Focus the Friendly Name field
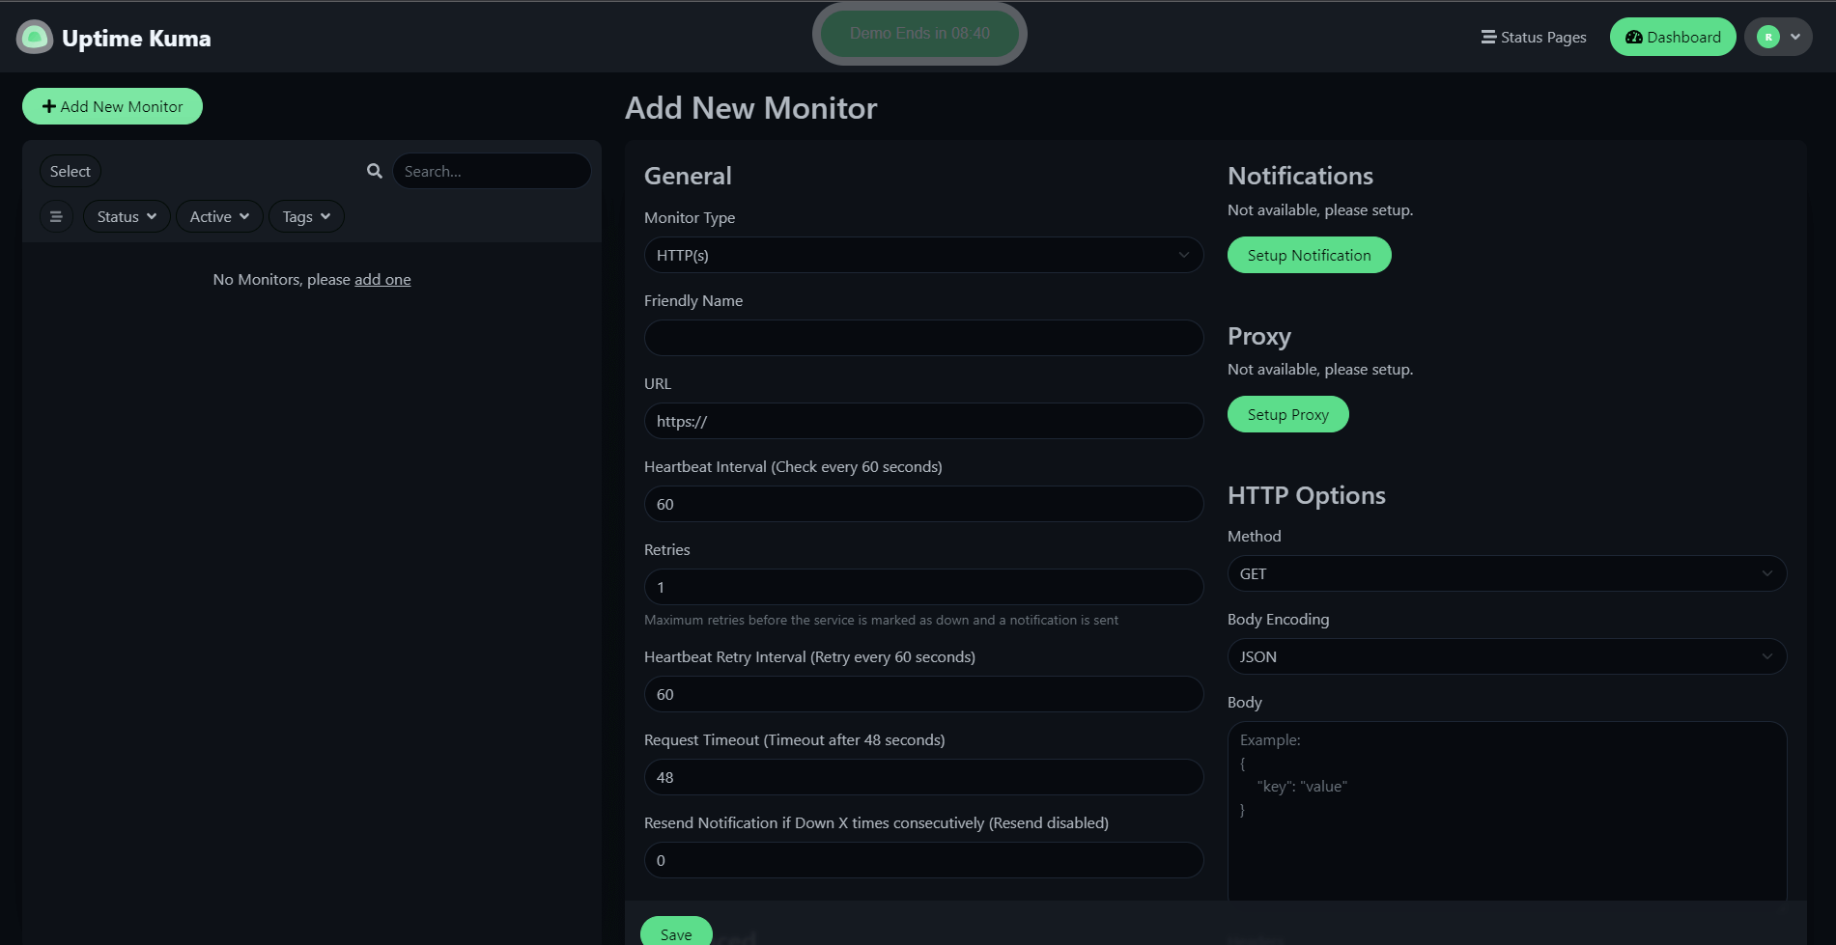 923,338
